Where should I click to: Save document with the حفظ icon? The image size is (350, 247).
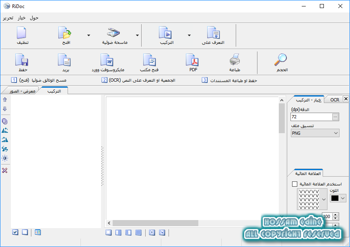coord(22,60)
